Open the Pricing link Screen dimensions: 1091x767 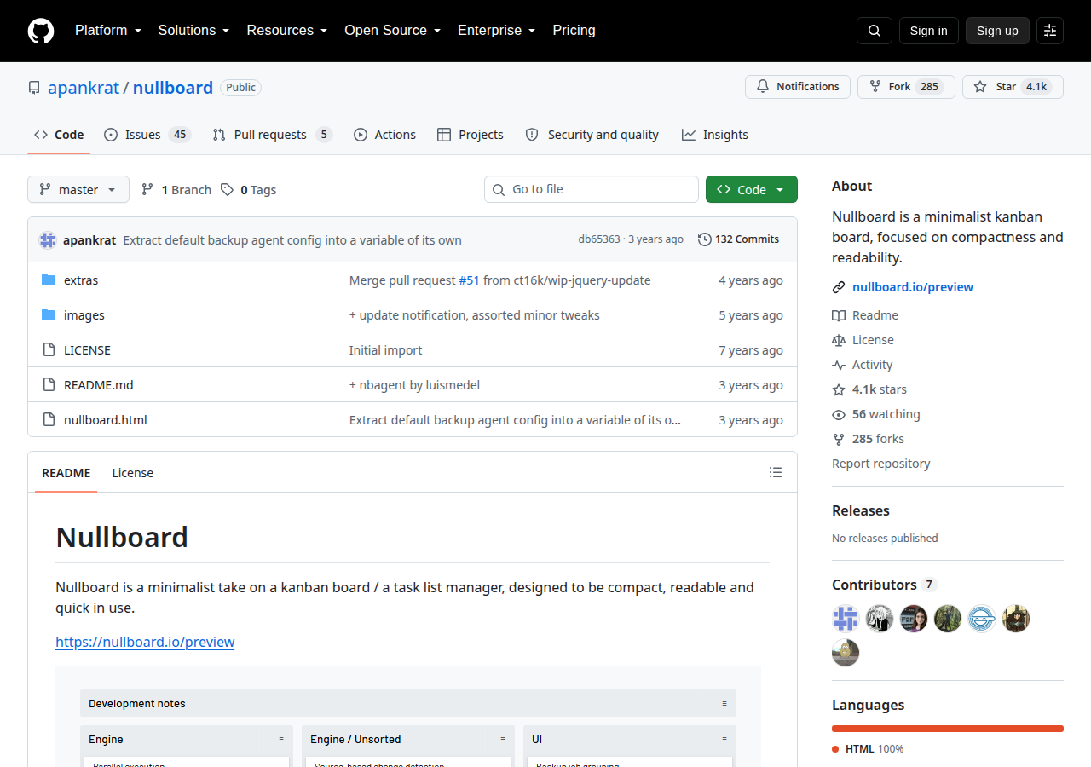(x=574, y=31)
